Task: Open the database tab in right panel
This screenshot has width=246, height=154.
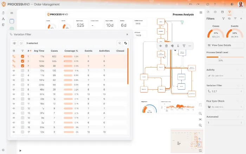Action: 222,12
